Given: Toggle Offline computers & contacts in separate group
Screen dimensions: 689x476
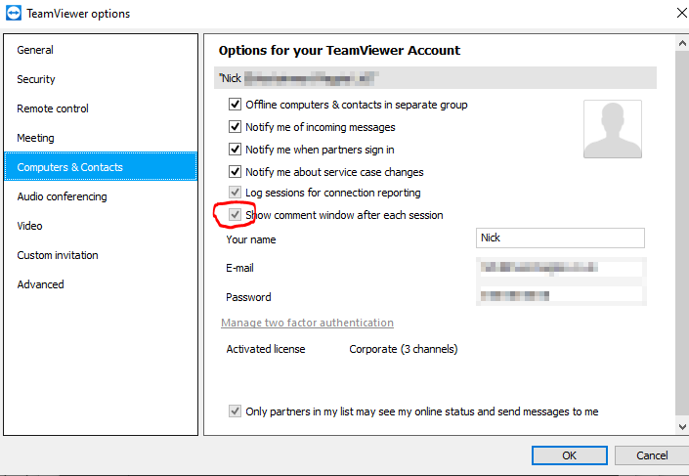Looking at the screenshot, I should click(236, 105).
